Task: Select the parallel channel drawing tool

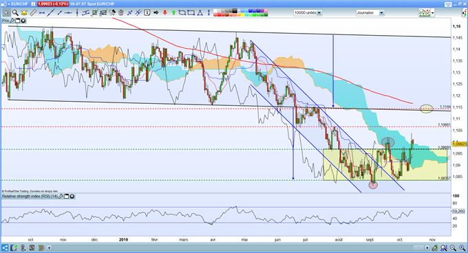Action: [x=85, y=12]
